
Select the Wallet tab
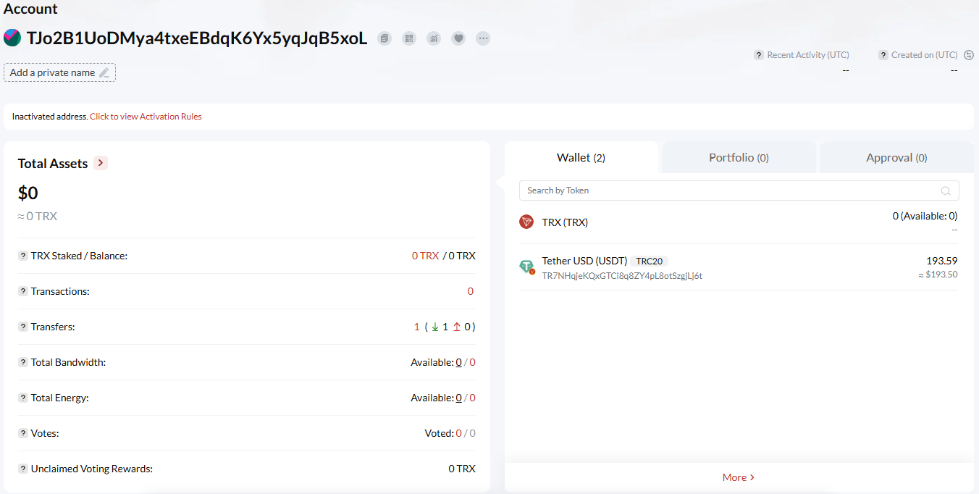(581, 157)
